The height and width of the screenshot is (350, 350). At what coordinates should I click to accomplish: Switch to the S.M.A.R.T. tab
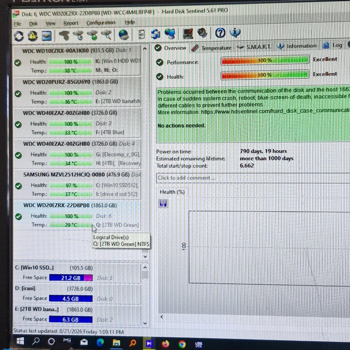[x=254, y=47]
